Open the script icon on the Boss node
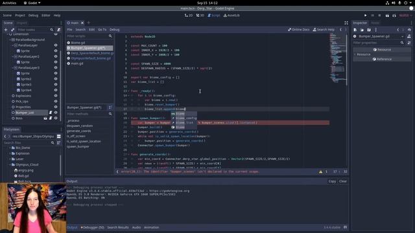The image size is (415, 233). point(51,118)
